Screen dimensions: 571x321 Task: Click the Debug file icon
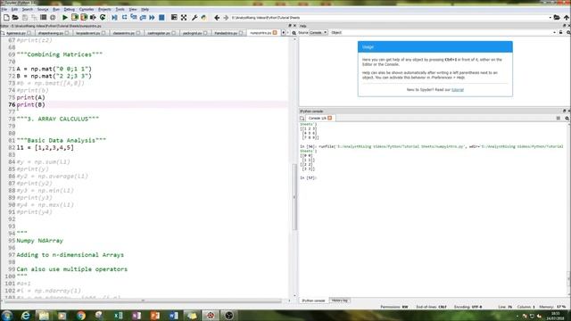[115, 18]
